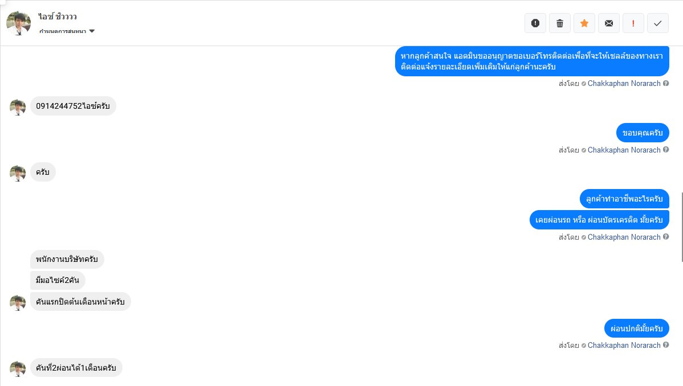Mark conversation unread with envelope icon
This screenshot has height=386, width=683.
coord(609,23)
